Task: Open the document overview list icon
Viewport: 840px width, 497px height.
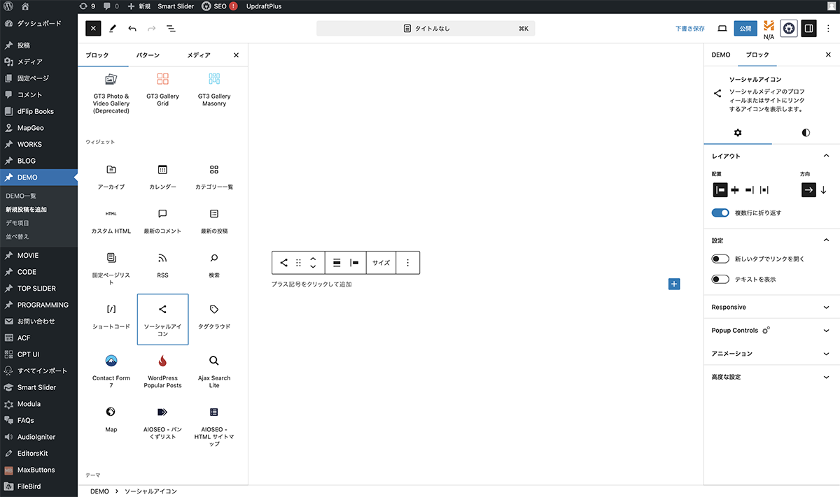Action: [171, 29]
